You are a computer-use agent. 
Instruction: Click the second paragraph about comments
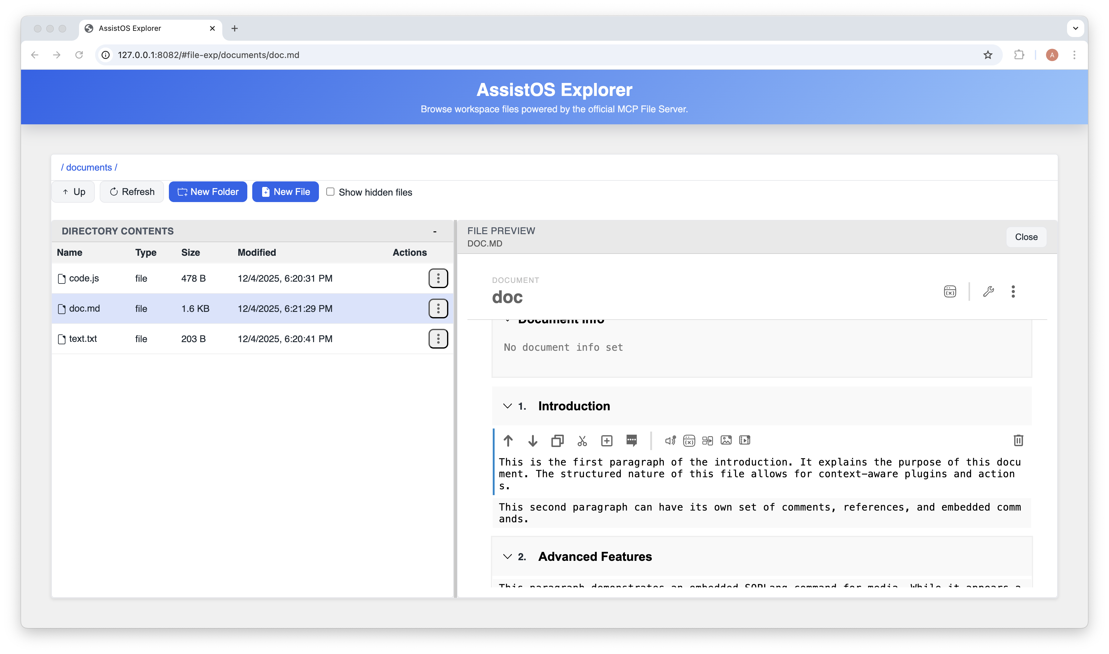pos(760,513)
